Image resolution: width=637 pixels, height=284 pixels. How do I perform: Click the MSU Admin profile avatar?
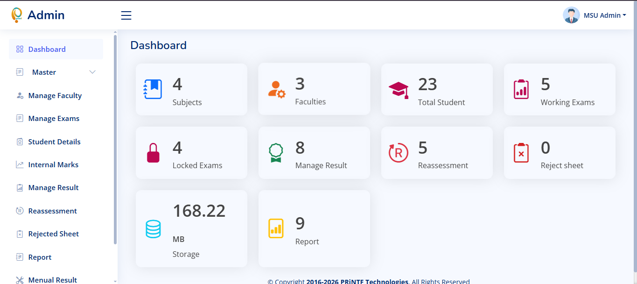[x=571, y=15]
